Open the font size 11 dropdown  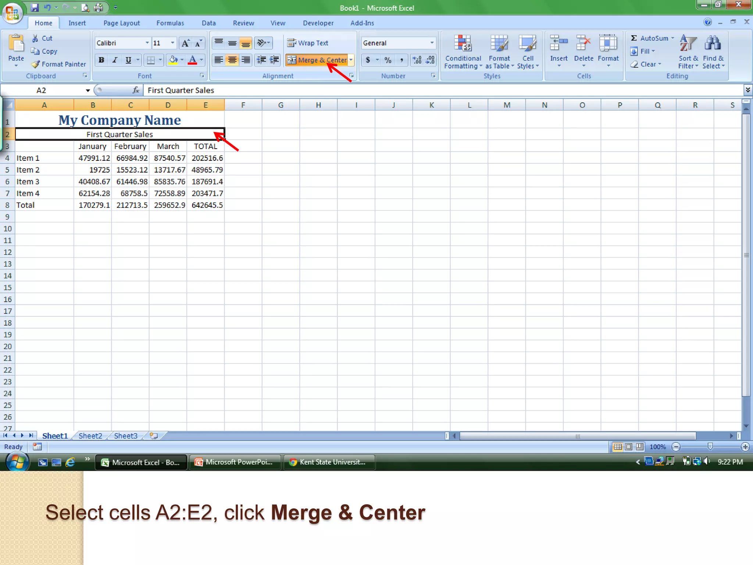point(172,43)
